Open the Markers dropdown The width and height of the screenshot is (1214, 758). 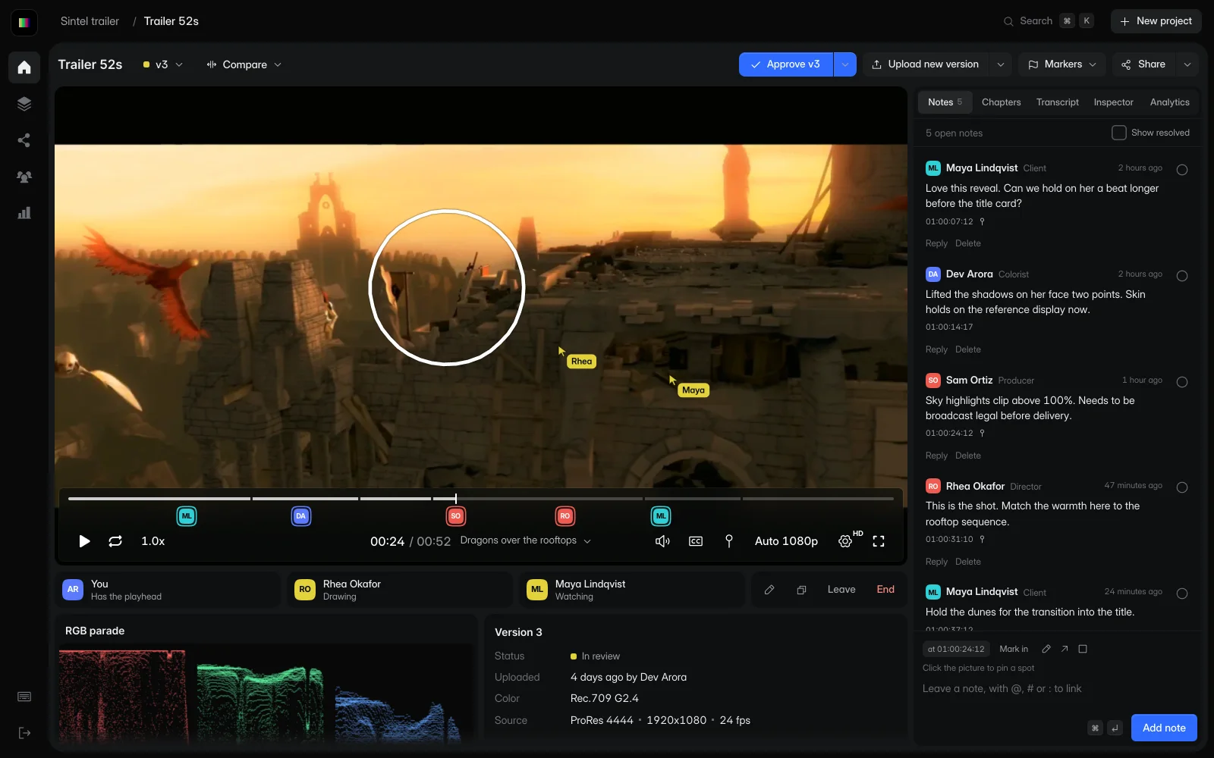pyautogui.click(x=1062, y=64)
